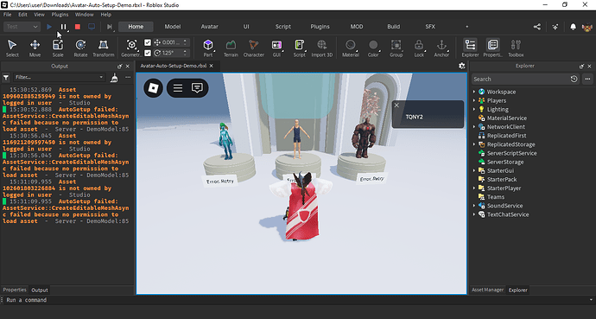This screenshot has height=319, width=596.
Task: Open the Test mode dropdown
Action: point(22,27)
